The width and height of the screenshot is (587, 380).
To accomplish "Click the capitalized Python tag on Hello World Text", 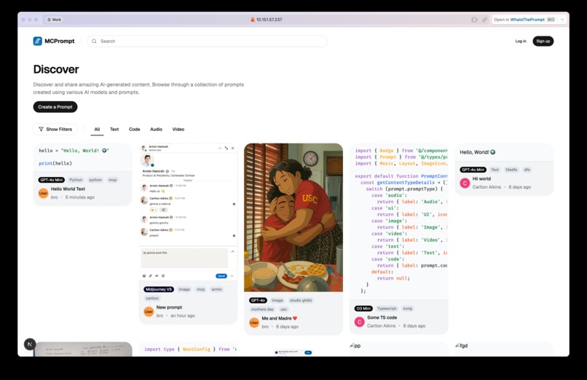I will click(76, 180).
